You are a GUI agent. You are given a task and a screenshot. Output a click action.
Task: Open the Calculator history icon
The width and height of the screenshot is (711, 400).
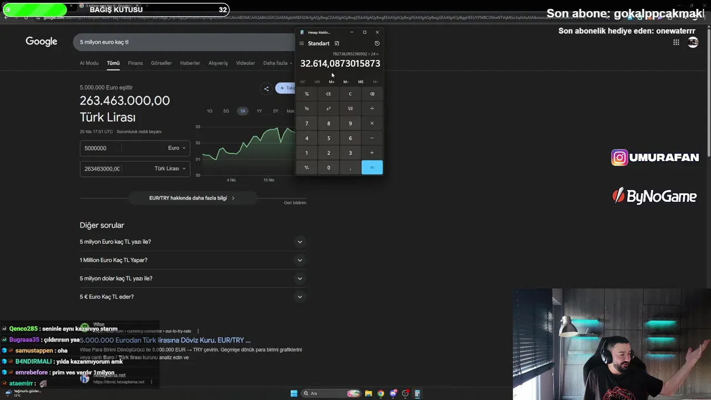(x=377, y=43)
